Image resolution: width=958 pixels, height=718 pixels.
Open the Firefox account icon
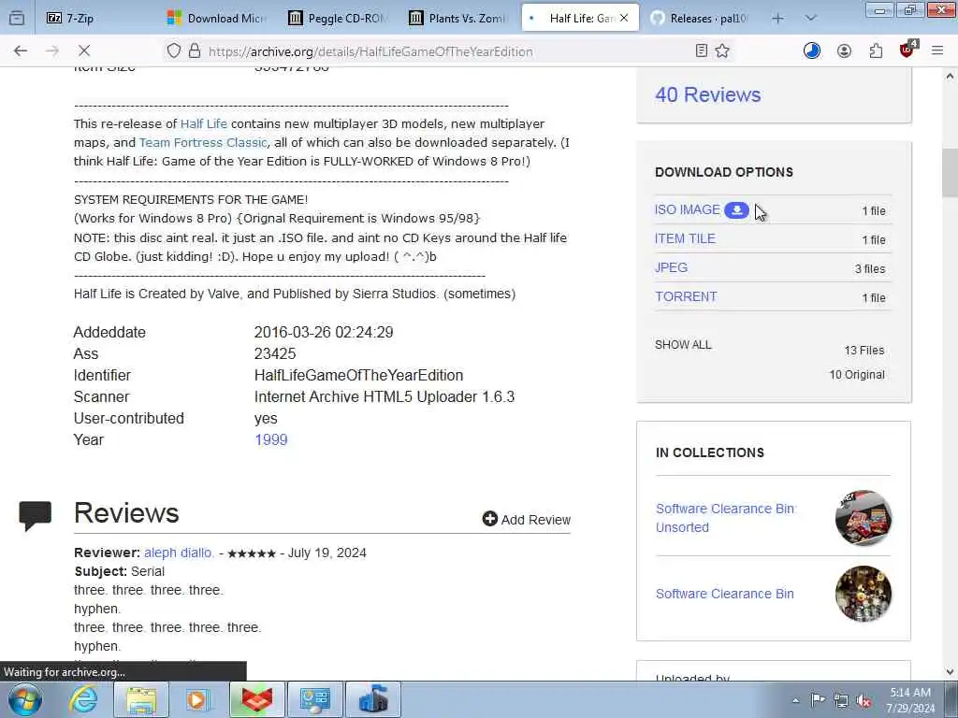(845, 51)
